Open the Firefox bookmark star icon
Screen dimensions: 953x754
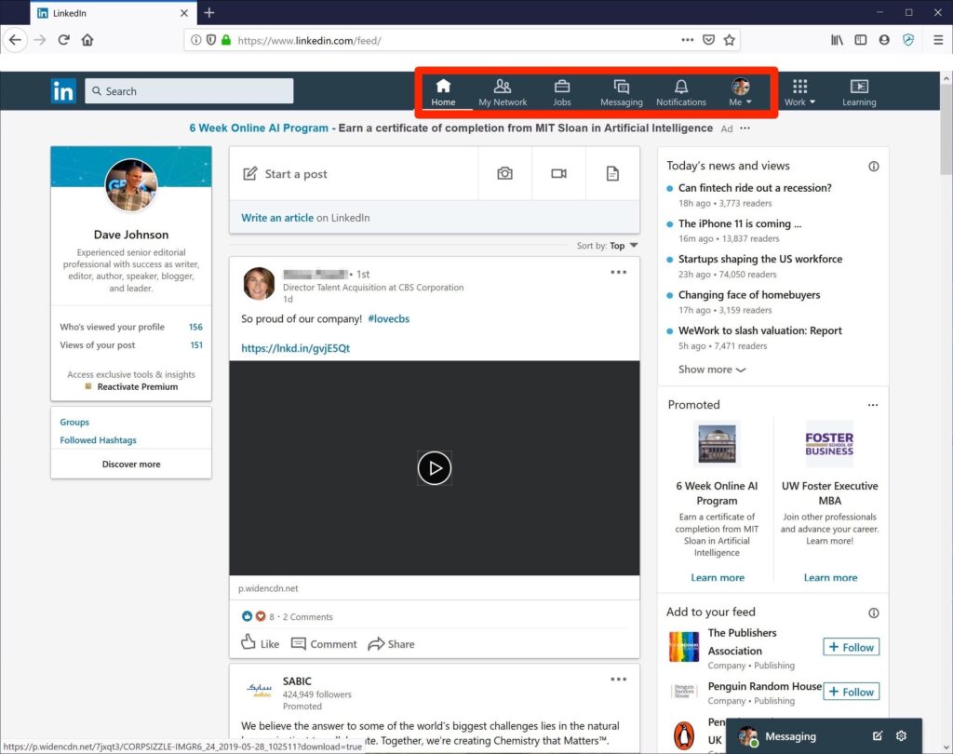tap(730, 40)
